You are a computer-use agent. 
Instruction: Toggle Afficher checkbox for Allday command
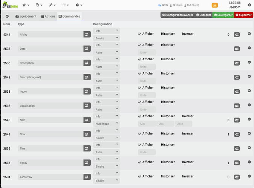pyautogui.click(x=139, y=34)
